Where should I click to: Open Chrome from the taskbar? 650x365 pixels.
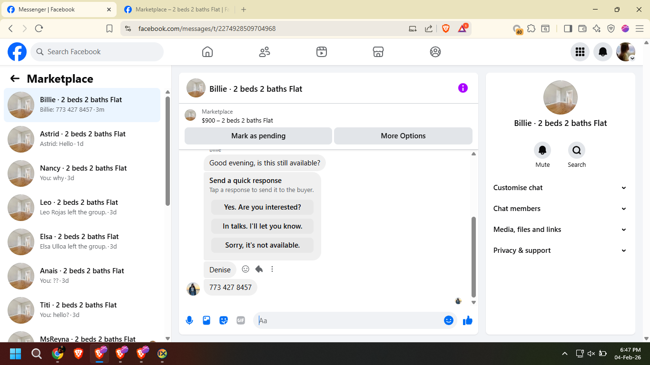pos(58,354)
